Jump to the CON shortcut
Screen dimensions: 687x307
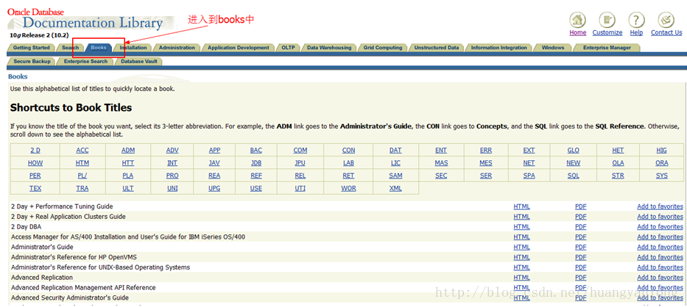tap(349, 150)
